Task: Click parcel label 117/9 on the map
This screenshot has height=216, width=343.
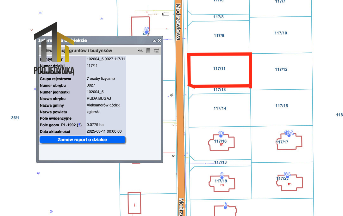Action: (x=219, y=36)
